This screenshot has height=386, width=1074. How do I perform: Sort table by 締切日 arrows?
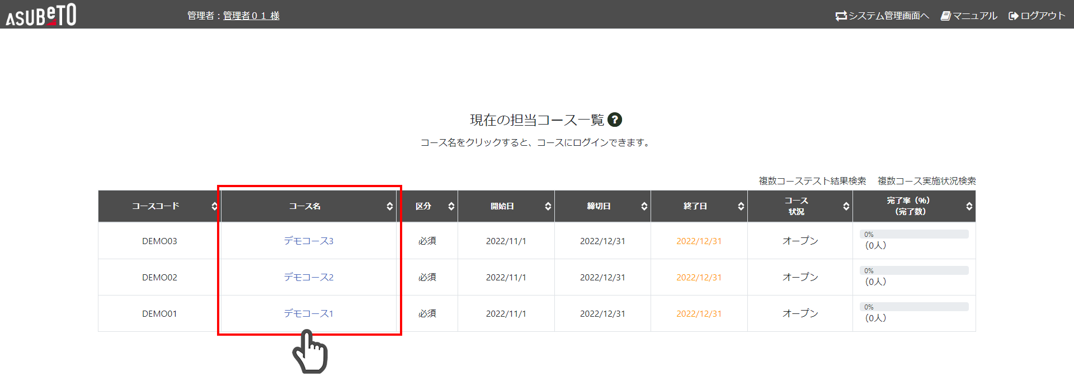[644, 207]
